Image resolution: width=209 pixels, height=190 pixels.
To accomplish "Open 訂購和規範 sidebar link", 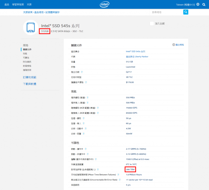I will (x=30, y=77).
